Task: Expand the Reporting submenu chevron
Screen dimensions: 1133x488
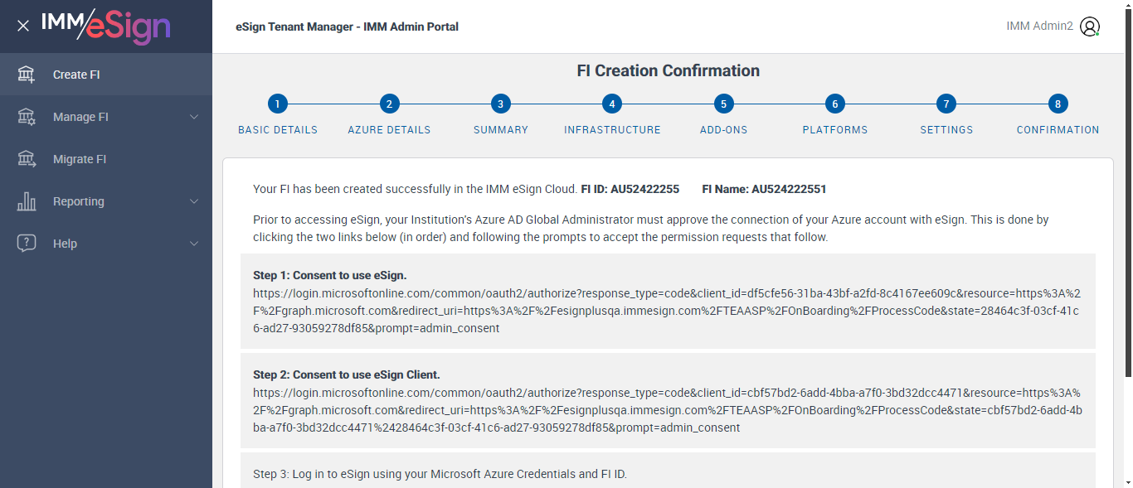Action: click(x=194, y=201)
